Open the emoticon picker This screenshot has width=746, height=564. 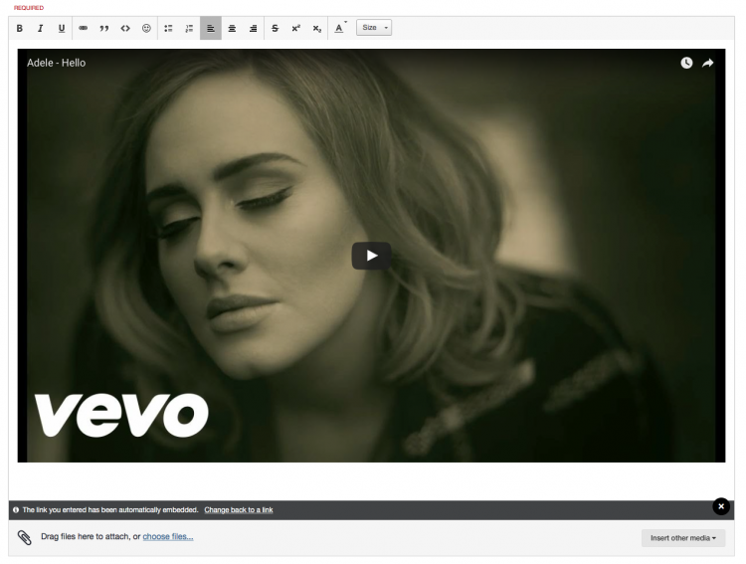coord(146,28)
